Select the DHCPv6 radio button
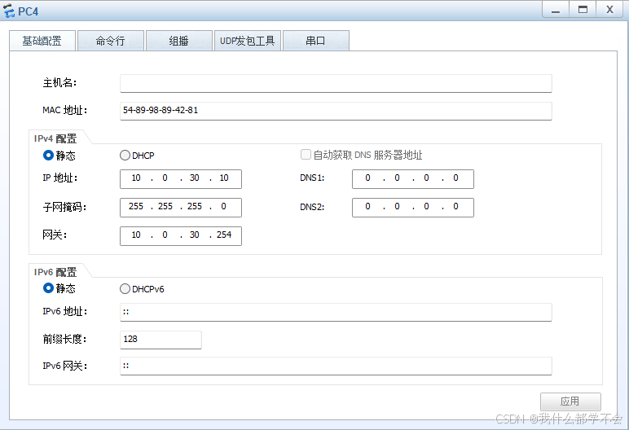The width and height of the screenshot is (629, 430). [125, 289]
